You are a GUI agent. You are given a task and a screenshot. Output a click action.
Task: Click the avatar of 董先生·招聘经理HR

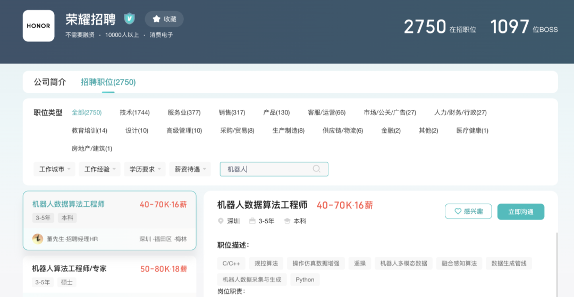tap(38, 239)
